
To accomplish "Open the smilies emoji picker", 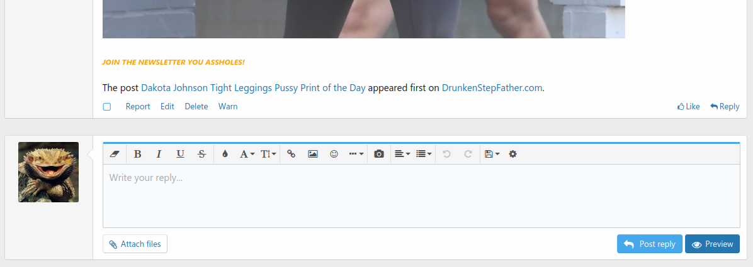I will (334, 154).
